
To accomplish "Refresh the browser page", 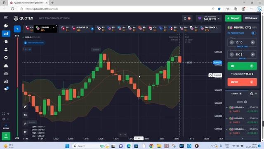I will pos(12,9).
